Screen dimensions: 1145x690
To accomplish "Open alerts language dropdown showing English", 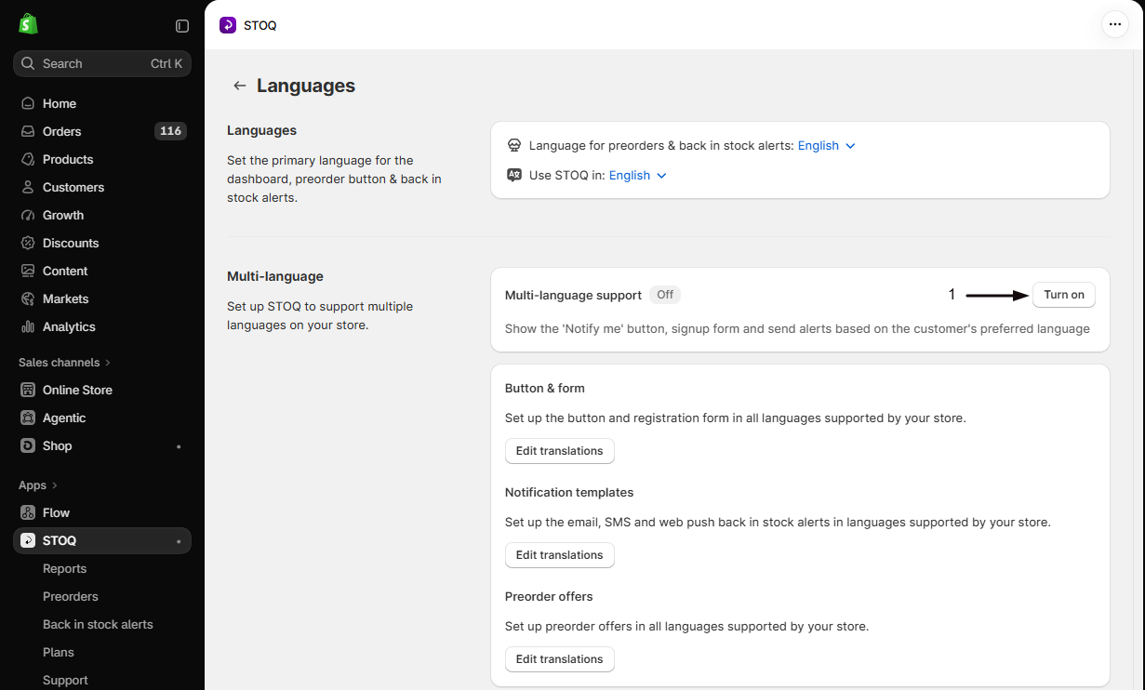I will 827,145.
